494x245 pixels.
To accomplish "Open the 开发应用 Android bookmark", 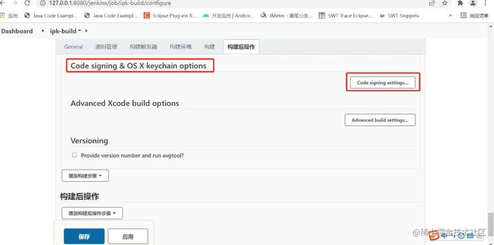I will 228,16.
